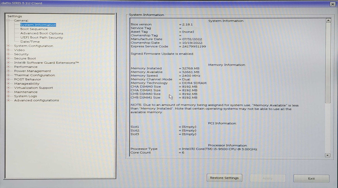Close the BIOS setup window

pyautogui.click(x=332, y=4)
